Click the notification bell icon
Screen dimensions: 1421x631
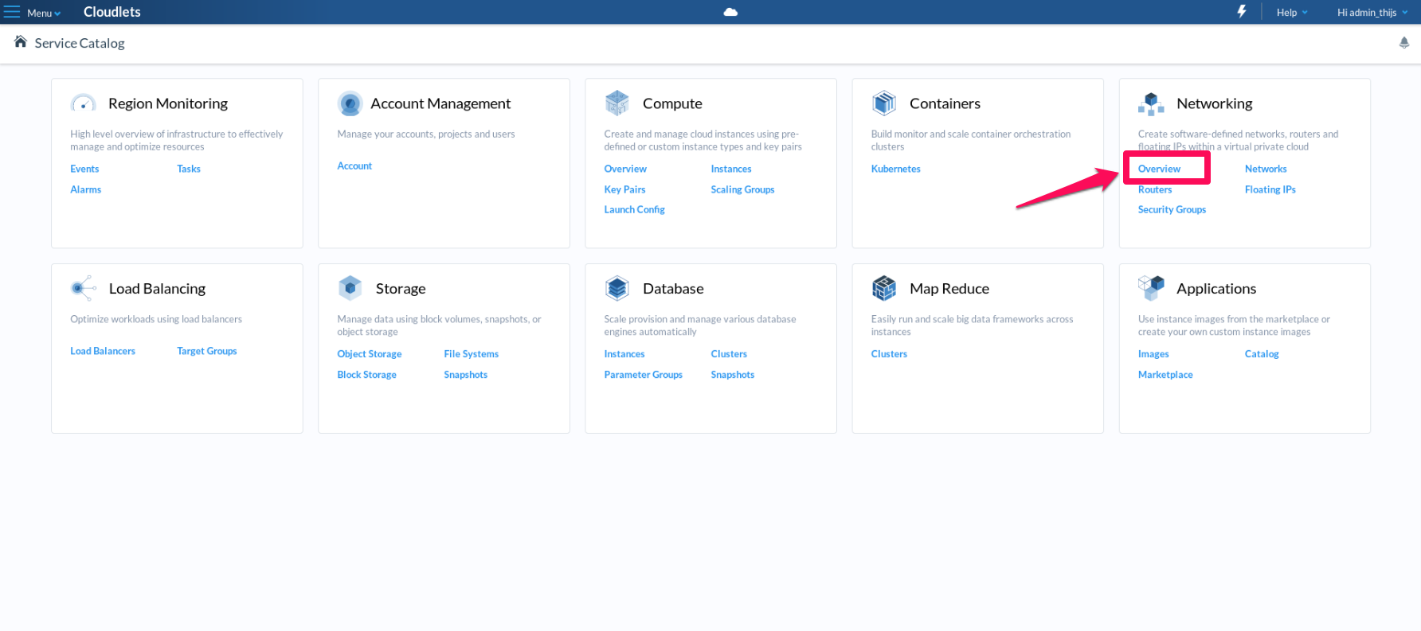coord(1403,43)
